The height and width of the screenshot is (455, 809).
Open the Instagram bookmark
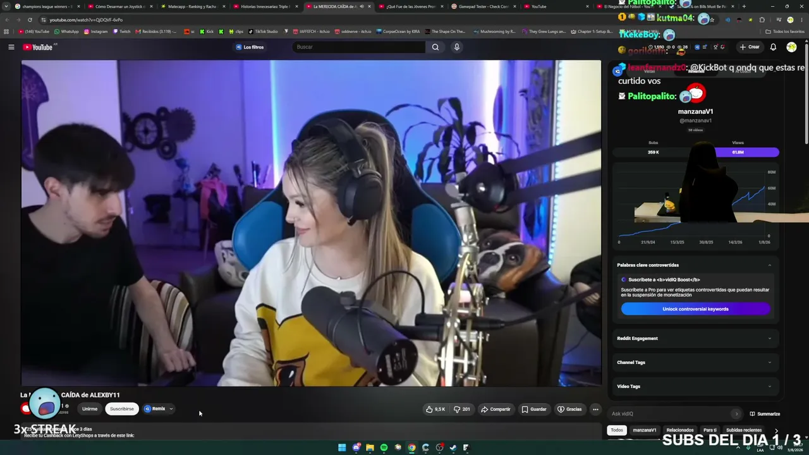[95, 32]
